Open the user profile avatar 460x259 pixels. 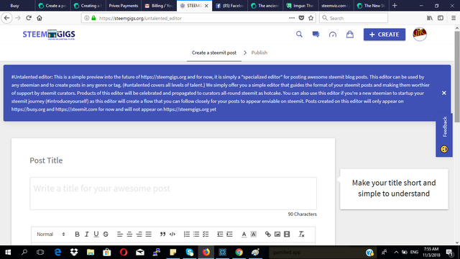[420, 34]
